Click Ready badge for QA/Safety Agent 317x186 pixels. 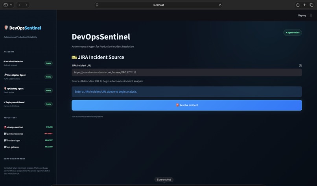pos(48,90)
